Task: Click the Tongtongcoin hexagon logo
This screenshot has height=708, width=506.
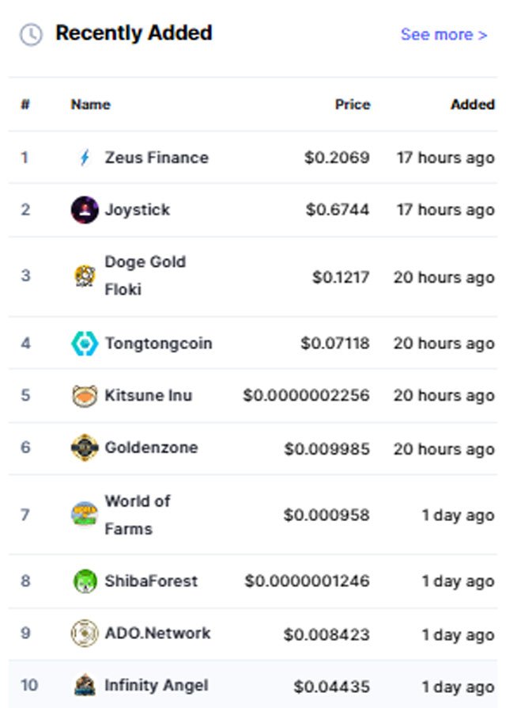Action: tap(85, 344)
